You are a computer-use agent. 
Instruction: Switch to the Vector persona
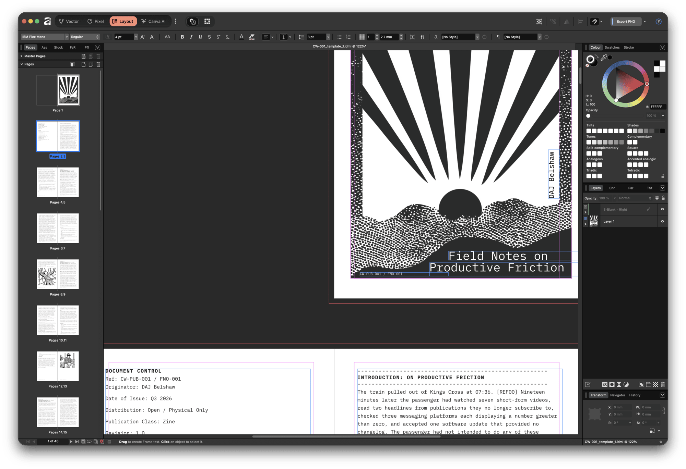[69, 22]
